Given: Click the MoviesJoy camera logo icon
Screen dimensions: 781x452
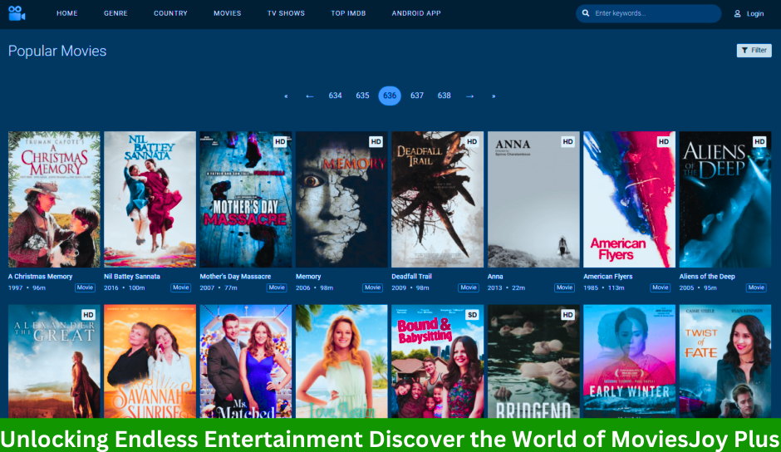Looking at the screenshot, I should pos(17,13).
